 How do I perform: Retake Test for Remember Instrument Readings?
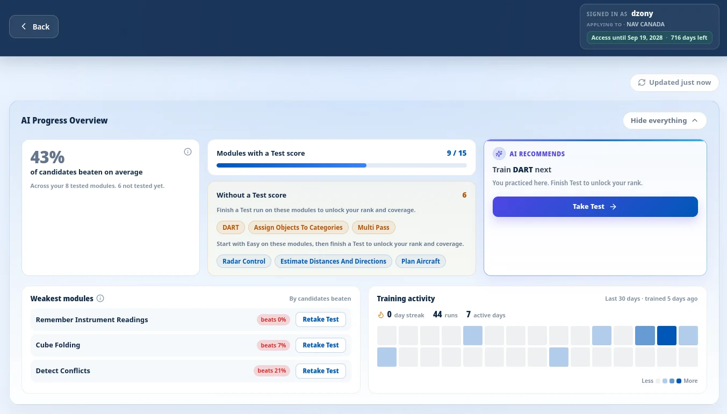coord(320,319)
